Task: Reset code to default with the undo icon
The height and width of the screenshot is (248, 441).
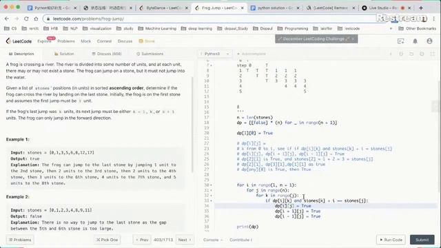Action: 411,54
